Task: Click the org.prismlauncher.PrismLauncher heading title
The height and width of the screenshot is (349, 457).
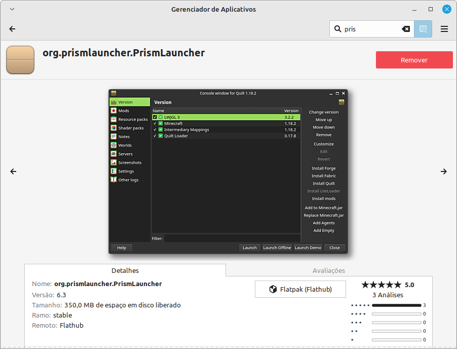Action: [124, 53]
